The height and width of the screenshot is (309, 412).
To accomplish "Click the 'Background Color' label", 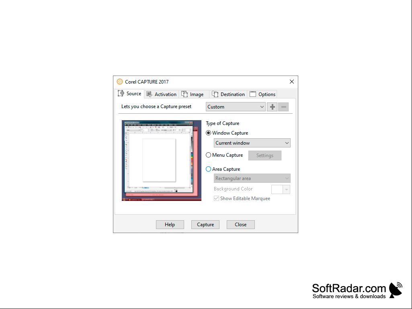I will (x=233, y=189).
